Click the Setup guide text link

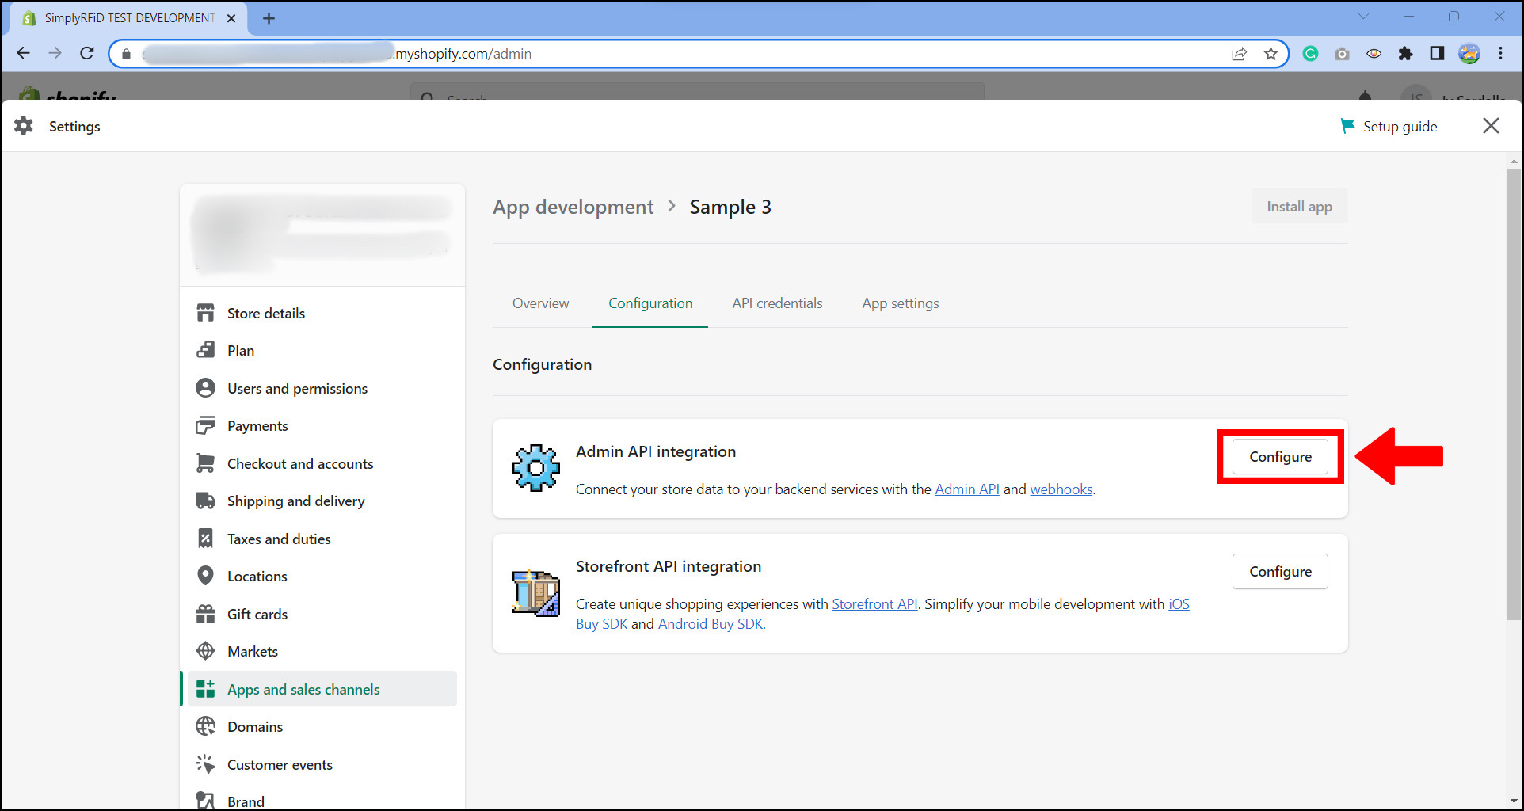pyautogui.click(x=1400, y=126)
